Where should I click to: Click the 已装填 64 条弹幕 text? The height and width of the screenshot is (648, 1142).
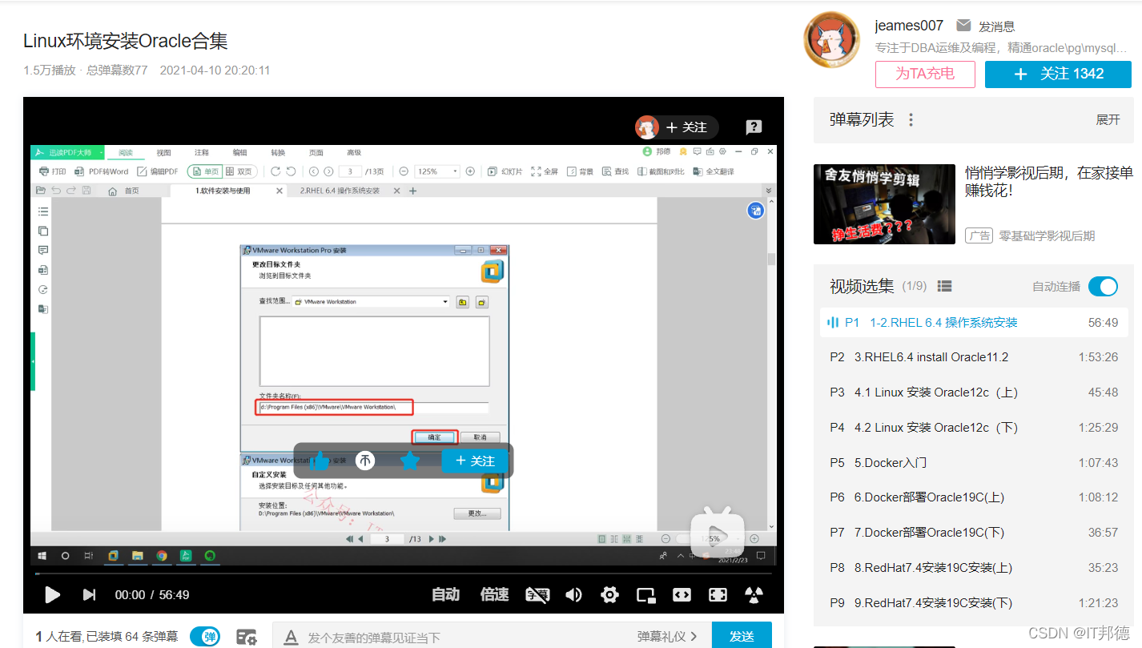pyautogui.click(x=132, y=637)
